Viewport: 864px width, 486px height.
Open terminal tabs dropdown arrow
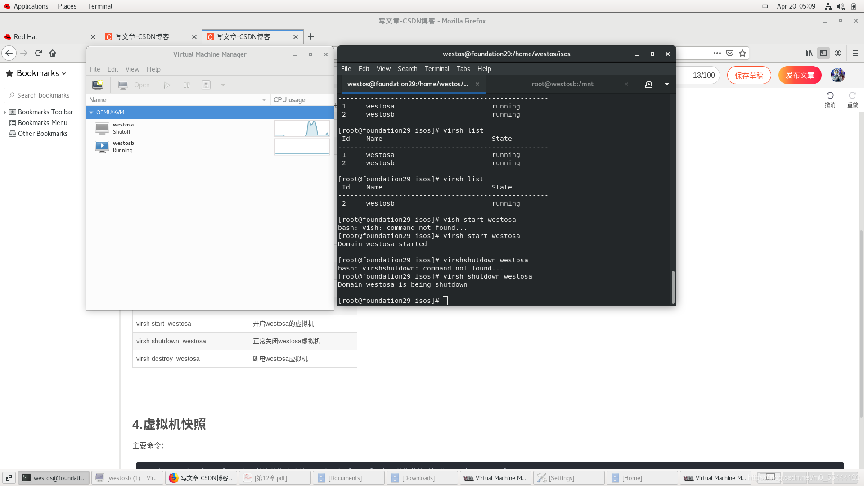pos(667,84)
